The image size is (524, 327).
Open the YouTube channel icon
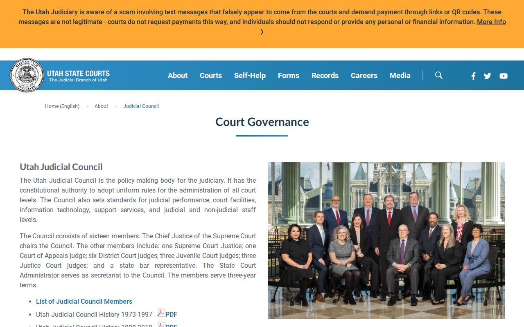(x=504, y=76)
